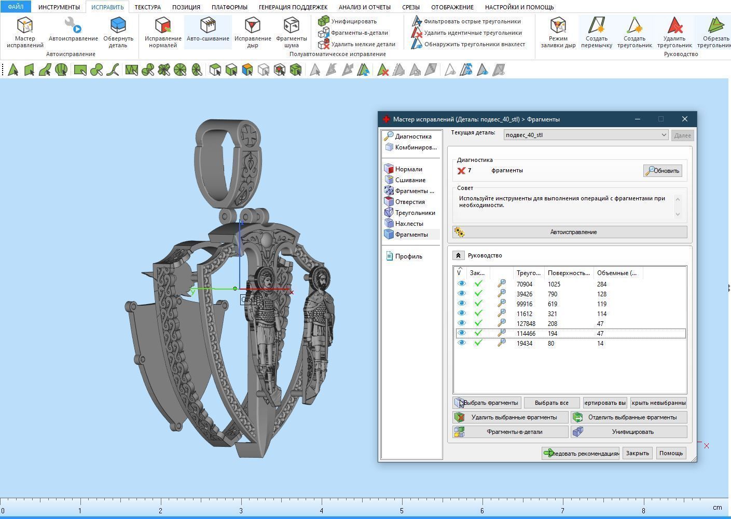Select the Удалить треугольник tool
Screen dimensions: 731x519
click(674, 32)
